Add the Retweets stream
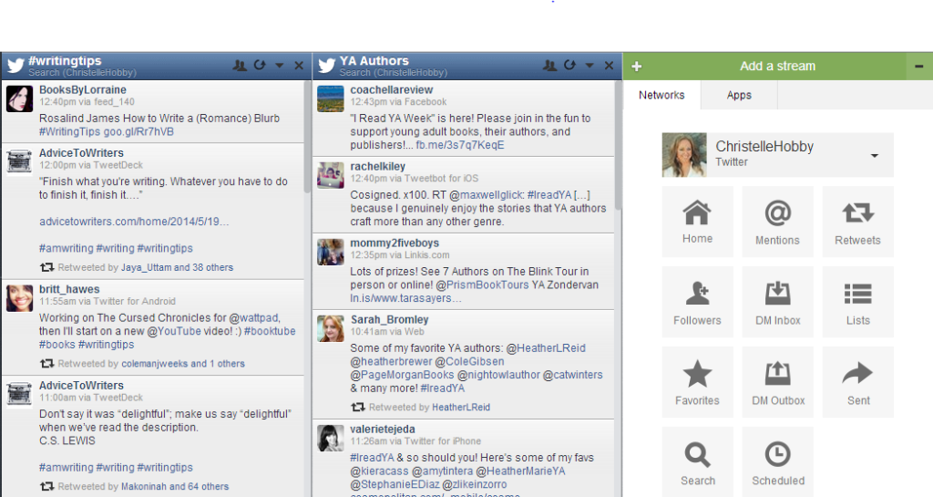 click(857, 222)
